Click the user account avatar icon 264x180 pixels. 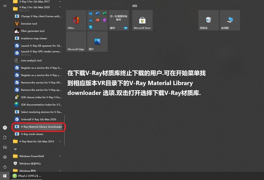pos(5,128)
